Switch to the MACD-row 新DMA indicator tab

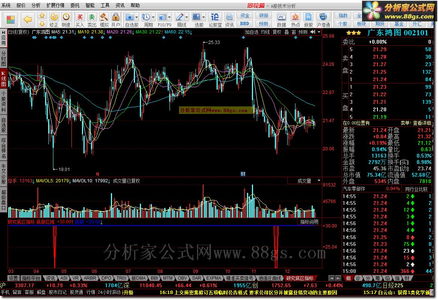tap(138, 278)
